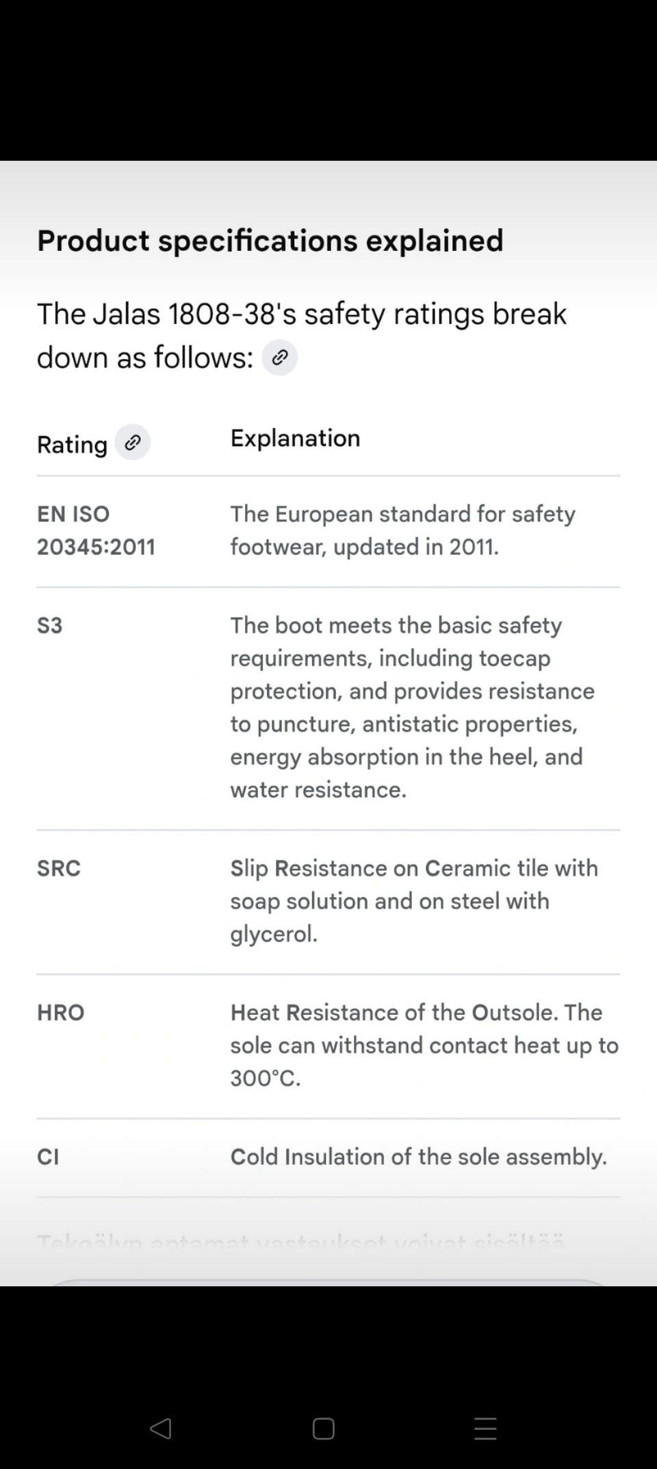This screenshot has width=657, height=1469.
Task: Tap the Android home square button
Action: pyautogui.click(x=323, y=1429)
